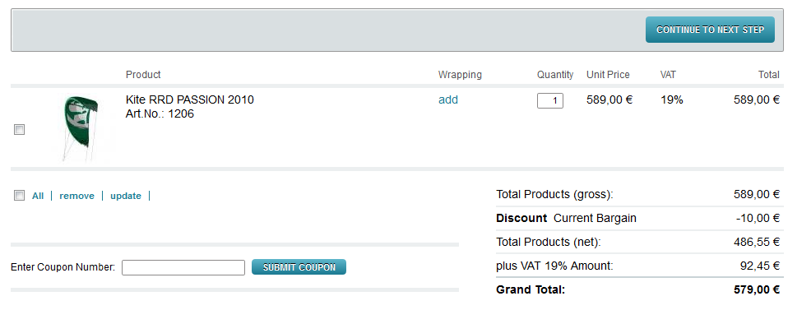Image resolution: width=811 pixels, height=310 pixels.
Task: Click the VAT column header
Action: pyautogui.click(x=668, y=74)
